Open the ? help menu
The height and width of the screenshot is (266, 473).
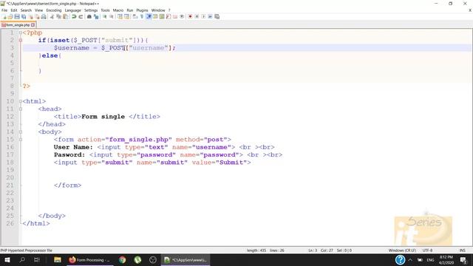[x=169, y=10]
